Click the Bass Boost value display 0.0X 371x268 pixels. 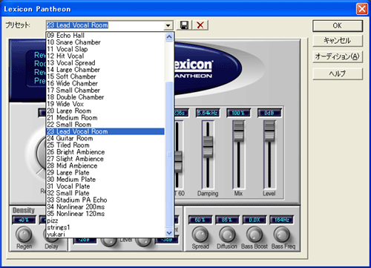(255, 220)
